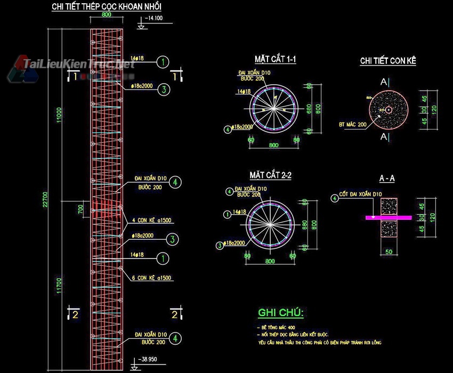The height and width of the screenshot is (373, 453).
Task: Select the 11000 vertical dimension text
Action: point(59,115)
